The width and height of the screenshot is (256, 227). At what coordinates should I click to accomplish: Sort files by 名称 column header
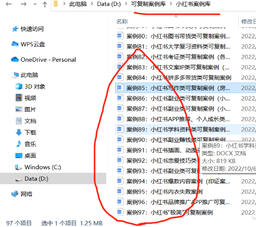(x=122, y=21)
